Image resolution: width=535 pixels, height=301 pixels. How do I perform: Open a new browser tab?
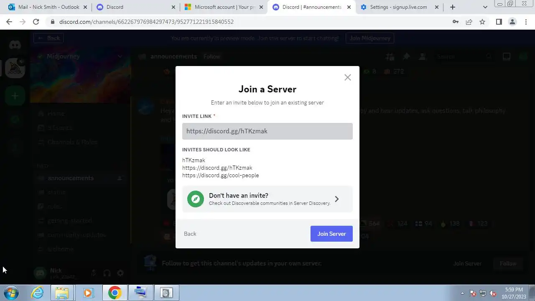[x=452, y=7]
